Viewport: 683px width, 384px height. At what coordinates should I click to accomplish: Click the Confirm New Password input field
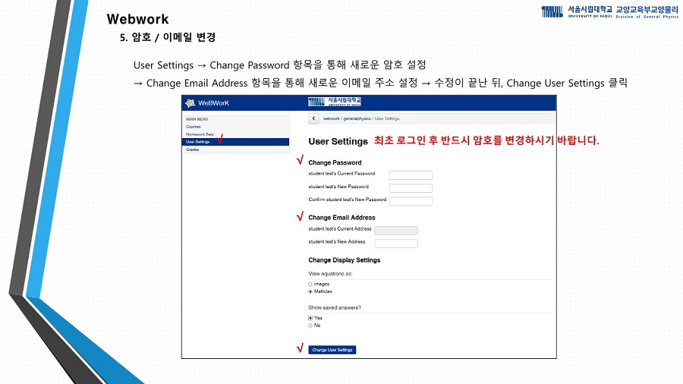click(x=411, y=201)
